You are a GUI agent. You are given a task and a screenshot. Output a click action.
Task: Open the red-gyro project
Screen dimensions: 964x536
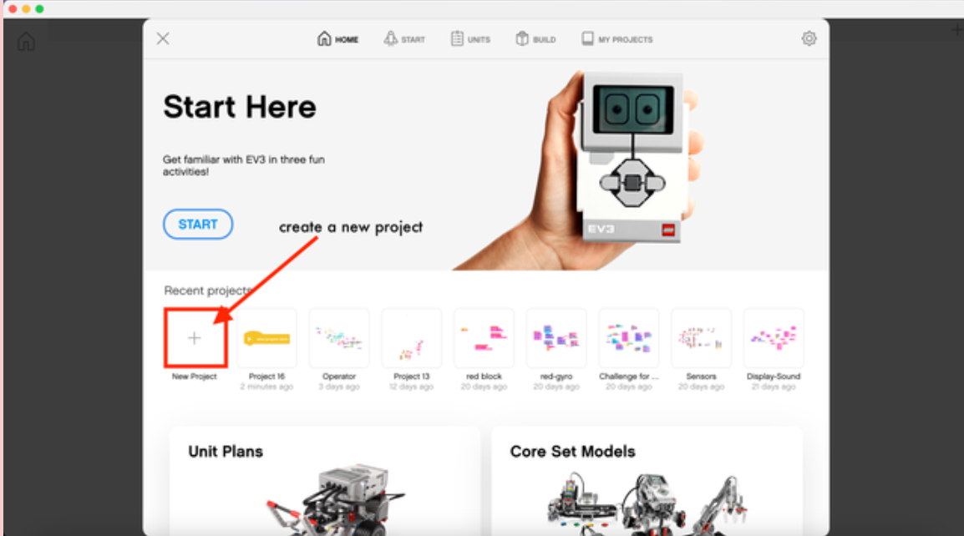coord(556,338)
